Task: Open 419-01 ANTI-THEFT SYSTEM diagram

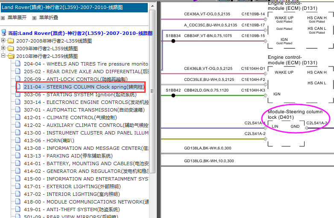Action: pos(72,209)
